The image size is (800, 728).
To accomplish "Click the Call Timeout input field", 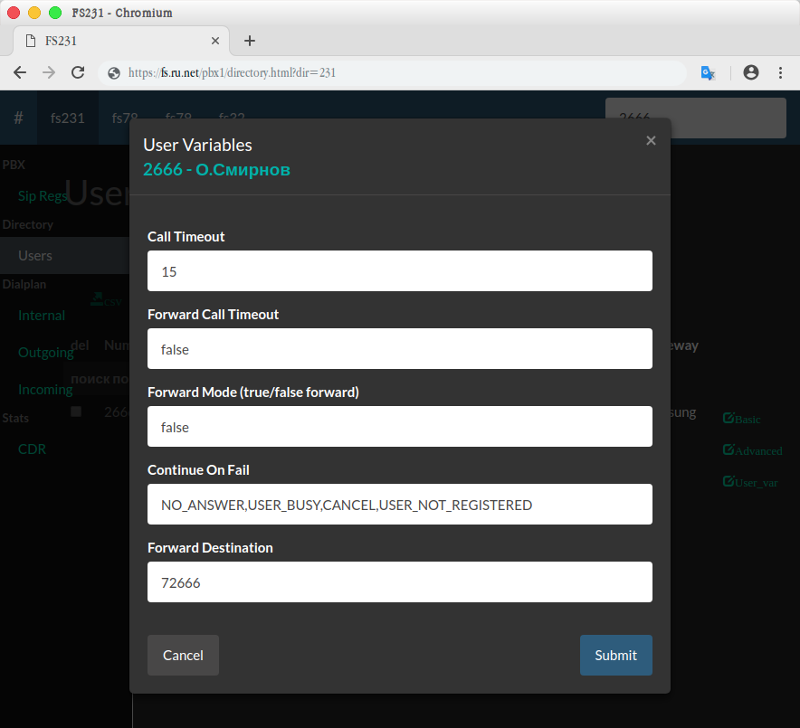I will click(x=399, y=270).
